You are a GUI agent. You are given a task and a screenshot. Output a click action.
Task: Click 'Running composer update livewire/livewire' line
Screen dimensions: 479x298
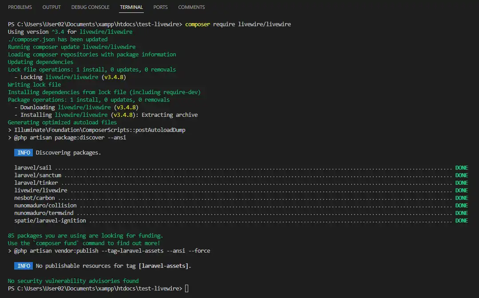point(72,47)
